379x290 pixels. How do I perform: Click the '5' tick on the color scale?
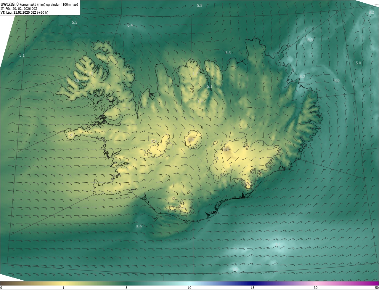tap(126, 288)
